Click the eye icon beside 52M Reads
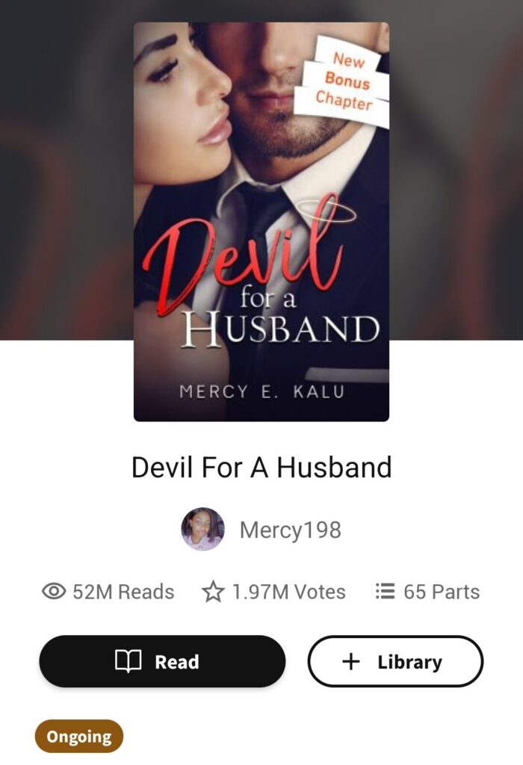This screenshot has width=523, height=765. 54,592
